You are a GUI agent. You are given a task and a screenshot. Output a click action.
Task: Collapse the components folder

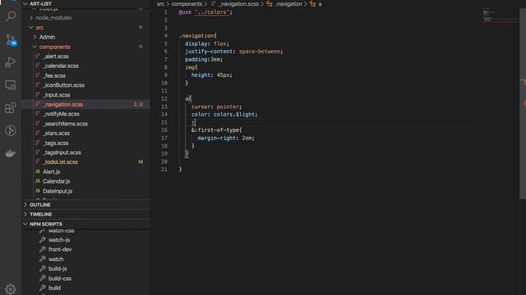click(55, 47)
